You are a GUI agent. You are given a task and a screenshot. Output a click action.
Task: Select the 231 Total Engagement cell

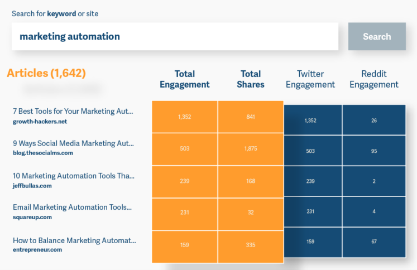(x=185, y=213)
